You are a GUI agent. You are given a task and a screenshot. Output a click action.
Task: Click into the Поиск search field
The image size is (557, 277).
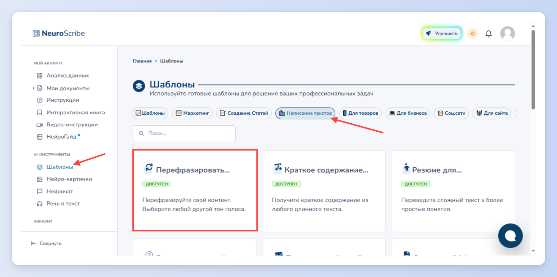coord(184,133)
